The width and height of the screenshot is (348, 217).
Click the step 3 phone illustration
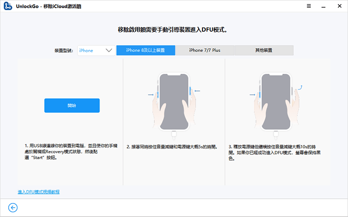pyautogui.click(x=275, y=101)
